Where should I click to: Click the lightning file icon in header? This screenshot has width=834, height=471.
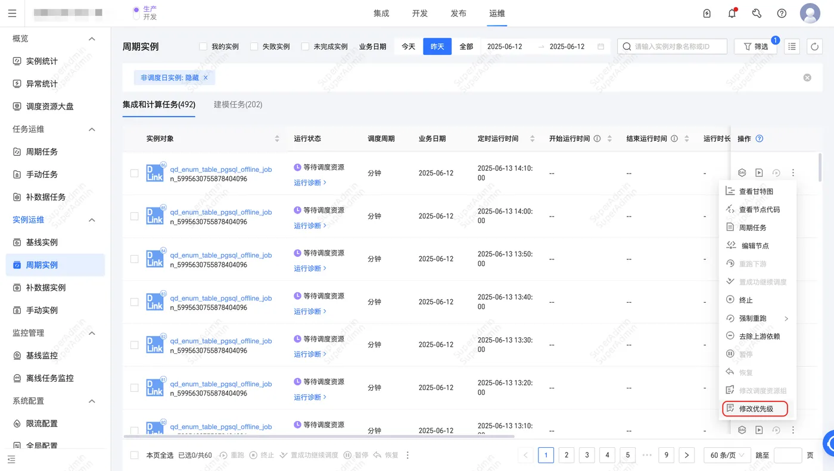[x=707, y=13]
